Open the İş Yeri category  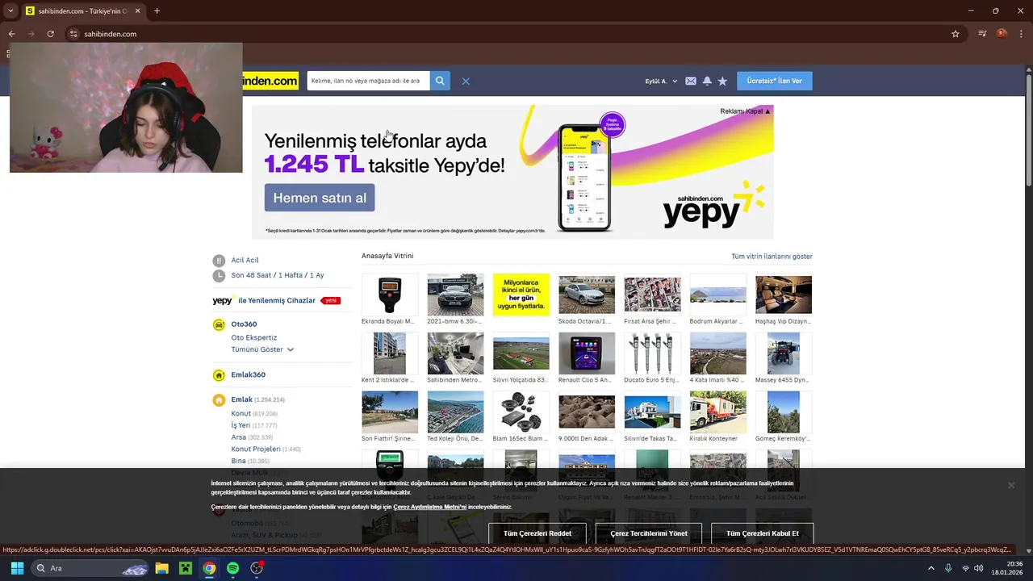pos(240,425)
